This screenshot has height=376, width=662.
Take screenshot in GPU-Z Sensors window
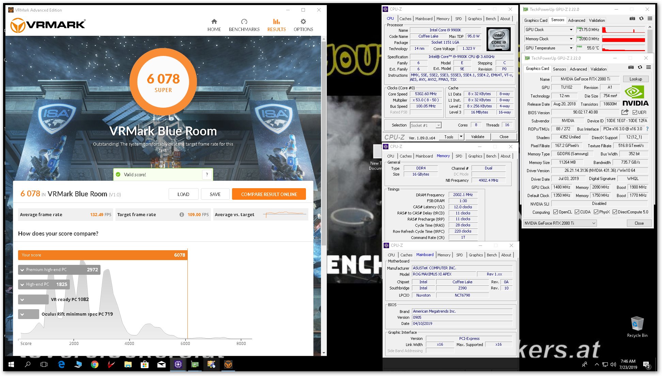point(632,18)
